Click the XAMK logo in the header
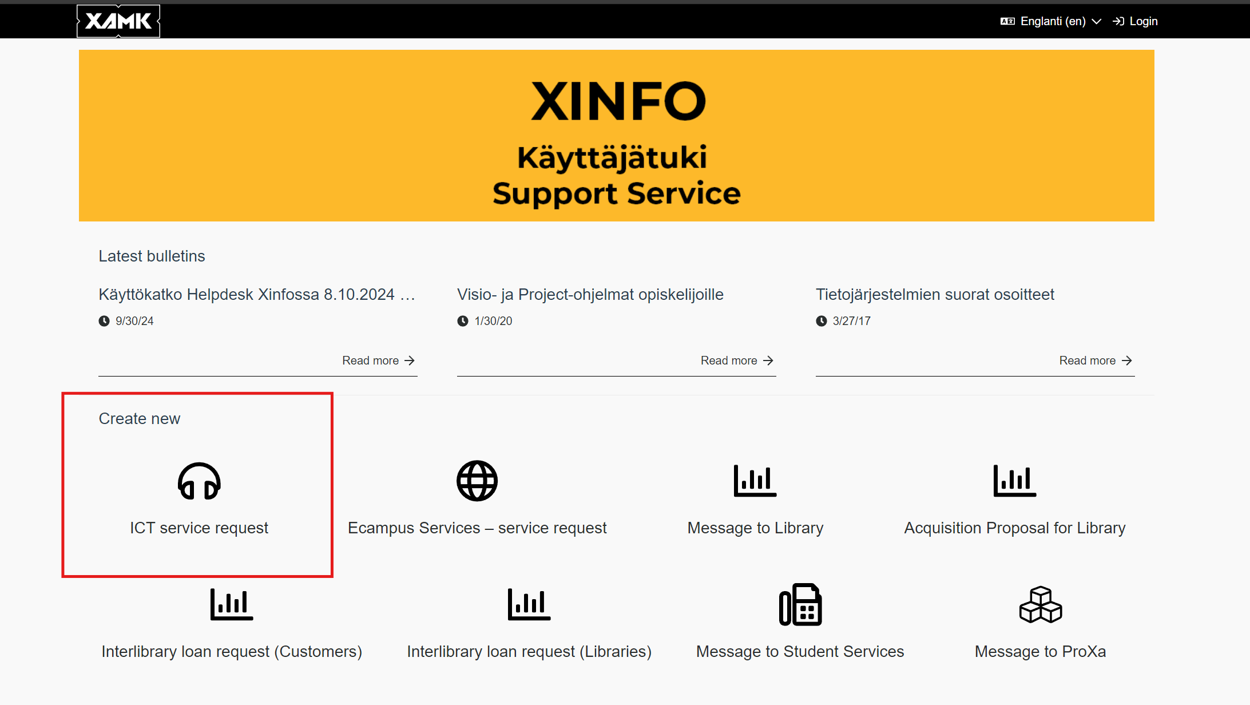The image size is (1250, 705). click(x=118, y=21)
